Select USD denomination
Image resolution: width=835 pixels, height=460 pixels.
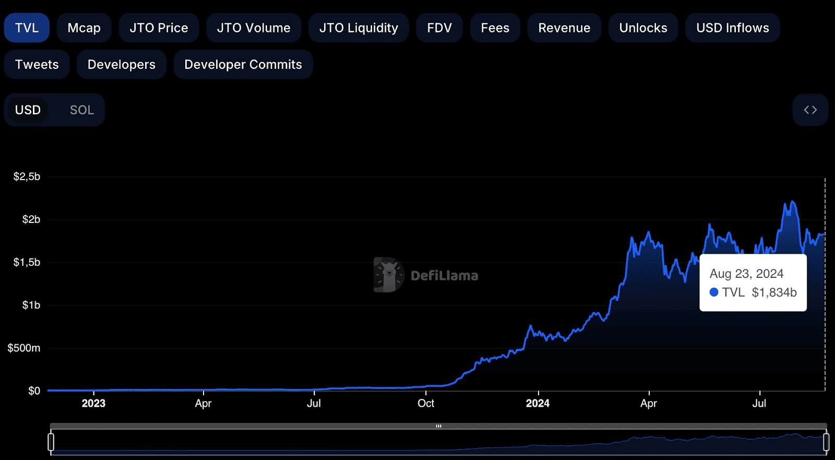(x=28, y=110)
